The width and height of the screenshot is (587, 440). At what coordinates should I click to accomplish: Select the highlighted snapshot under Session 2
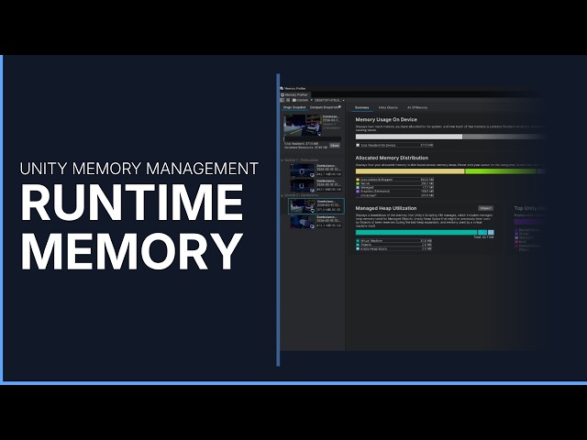316,206
